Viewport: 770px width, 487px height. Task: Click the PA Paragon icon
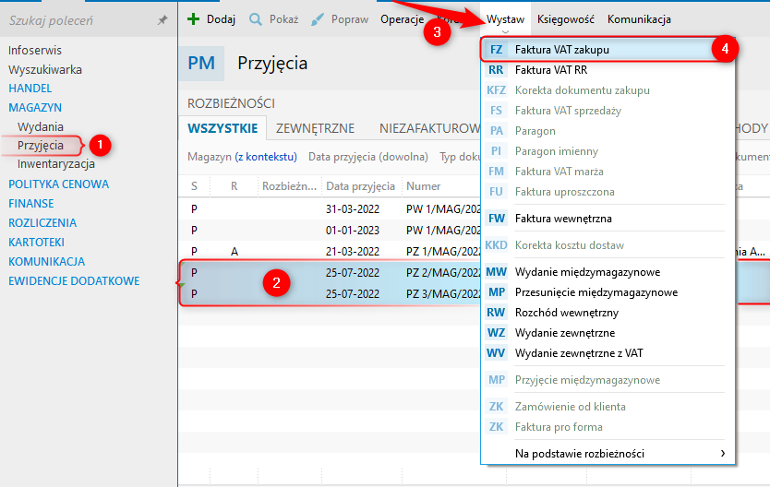[x=496, y=131]
